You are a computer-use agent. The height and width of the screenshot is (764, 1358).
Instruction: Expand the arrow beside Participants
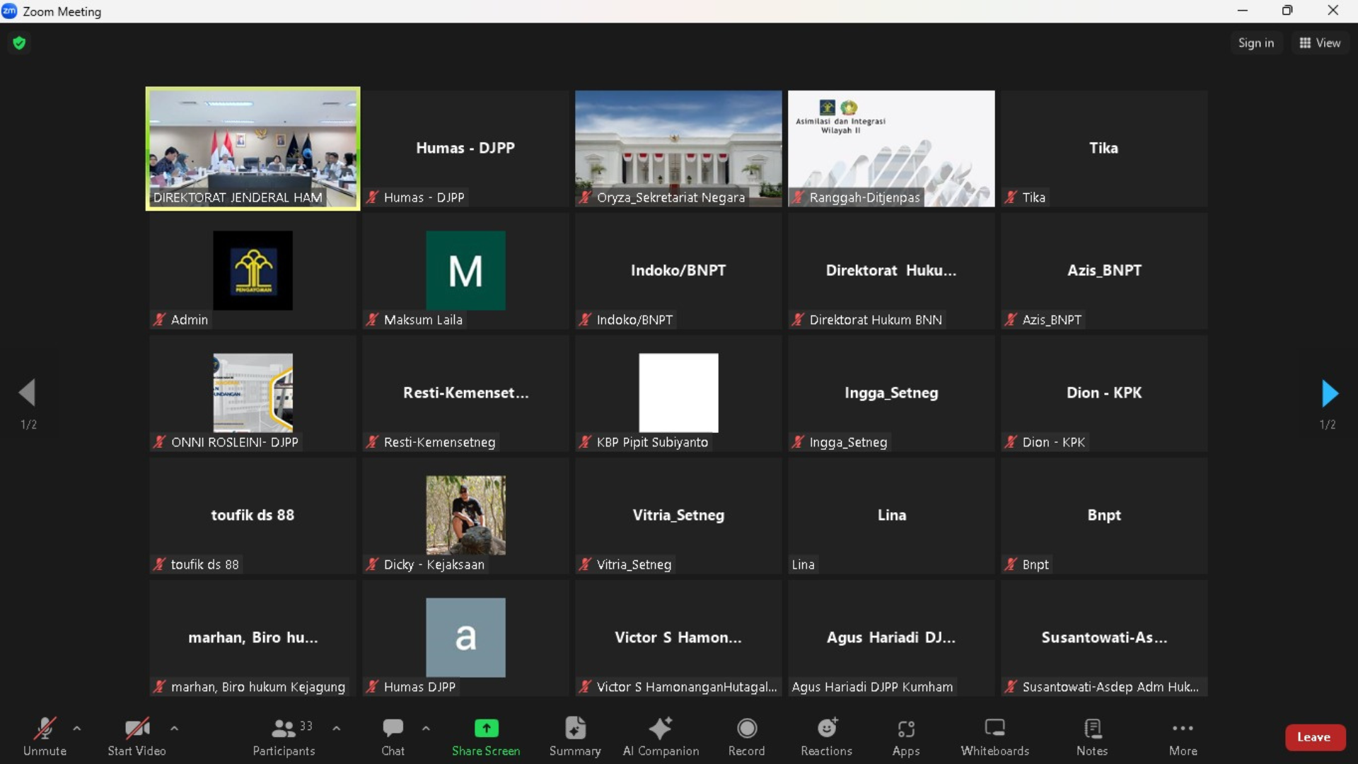[x=337, y=728]
